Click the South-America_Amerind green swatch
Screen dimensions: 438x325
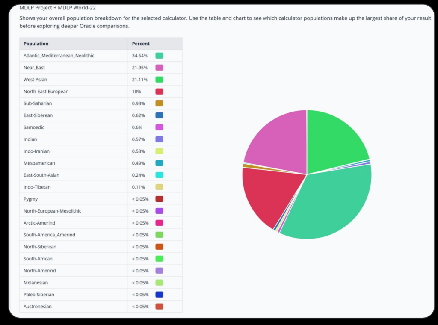tap(159, 235)
